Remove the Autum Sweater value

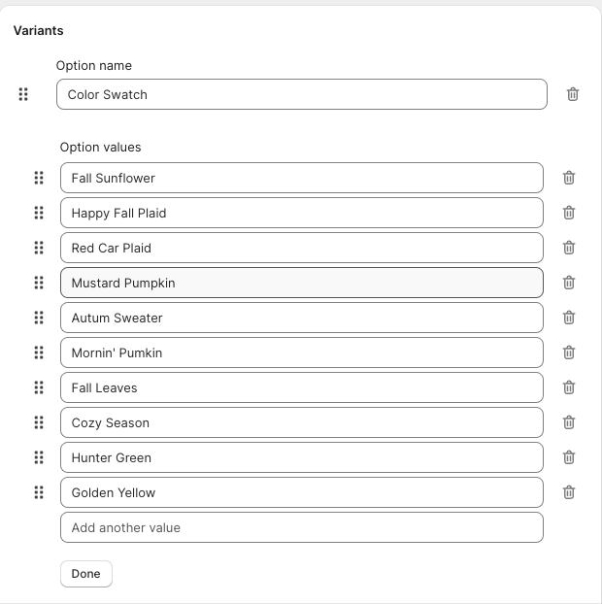(569, 318)
